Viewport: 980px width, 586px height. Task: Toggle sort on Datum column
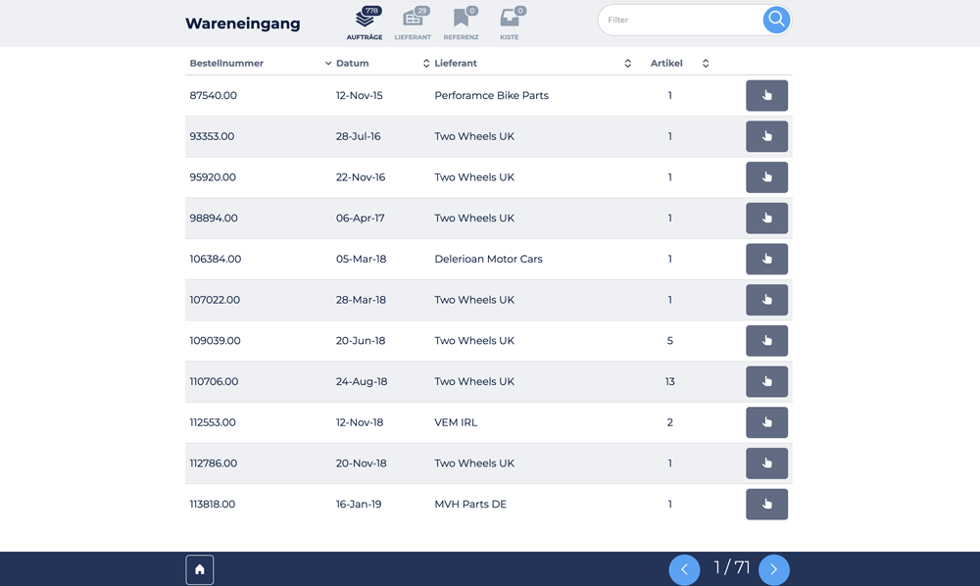coord(426,64)
